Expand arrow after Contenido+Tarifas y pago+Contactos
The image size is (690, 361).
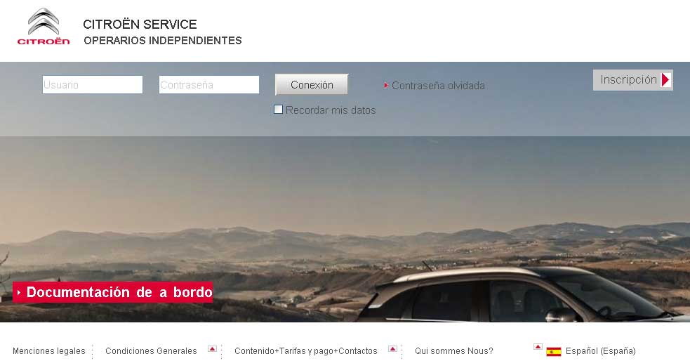(x=392, y=348)
